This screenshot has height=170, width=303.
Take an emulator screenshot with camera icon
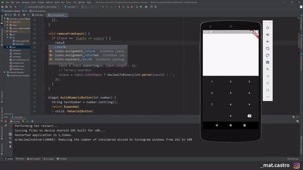(x=267, y=62)
